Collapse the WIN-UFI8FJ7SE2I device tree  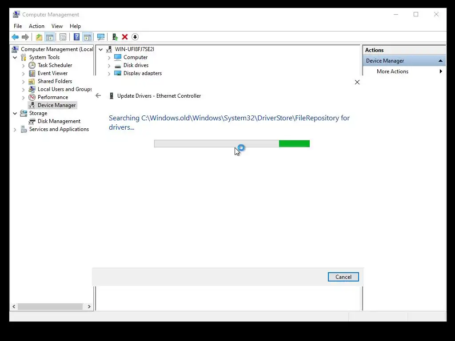click(x=101, y=49)
